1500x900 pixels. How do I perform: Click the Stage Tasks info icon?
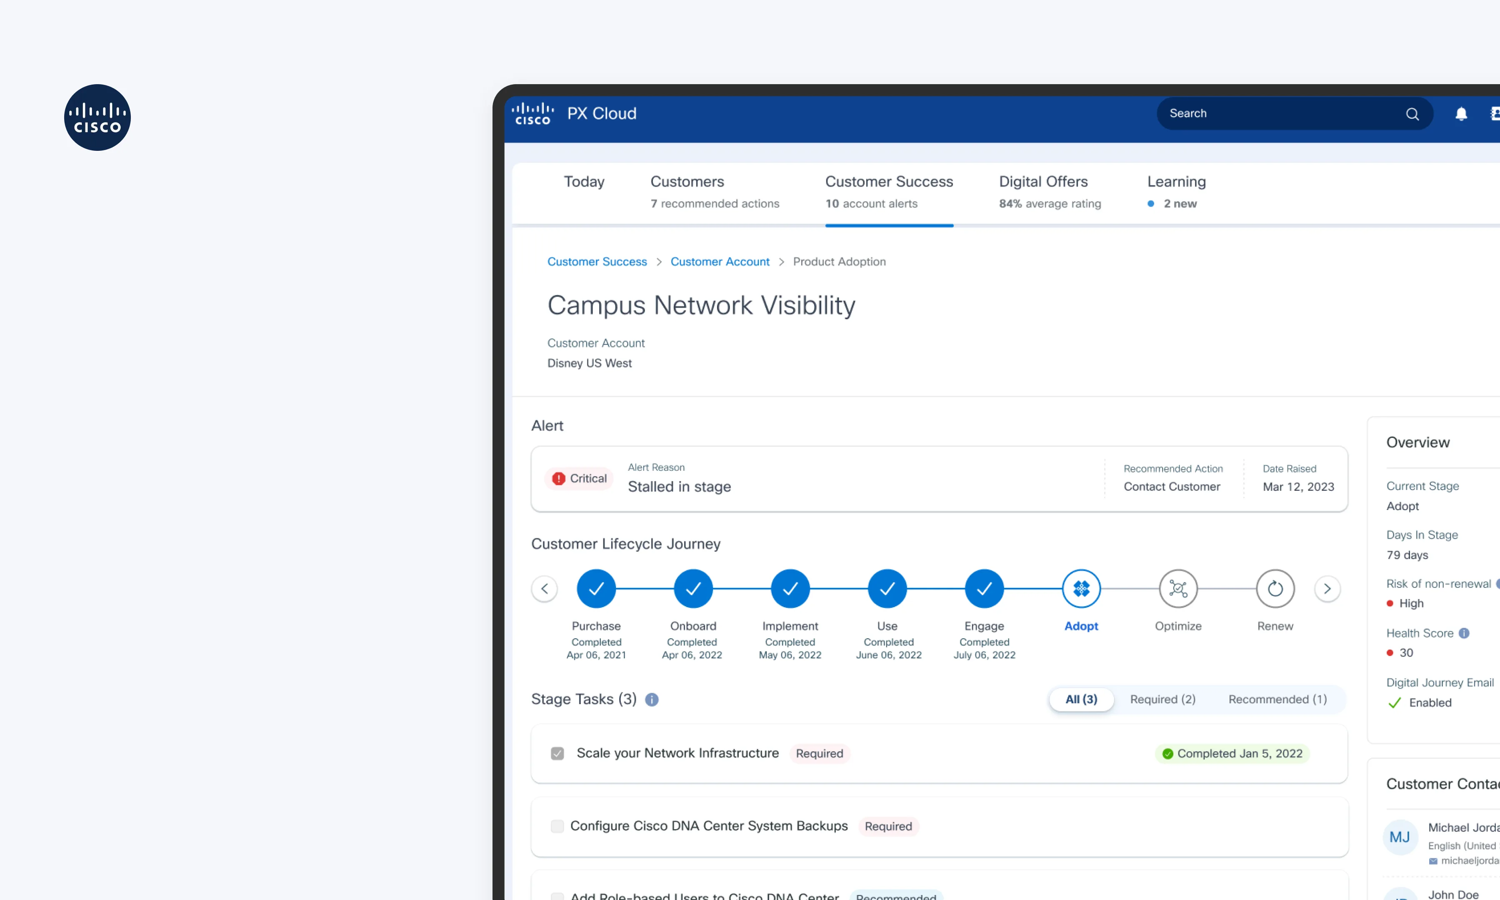(652, 700)
